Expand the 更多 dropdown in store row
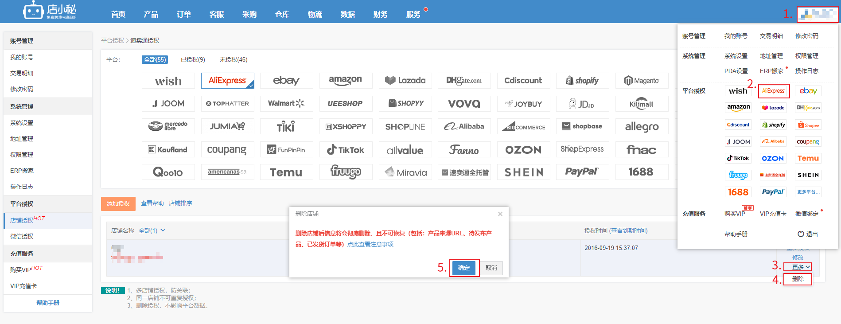Image resolution: width=841 pixels, height=324 pixels. click(802, 267)
